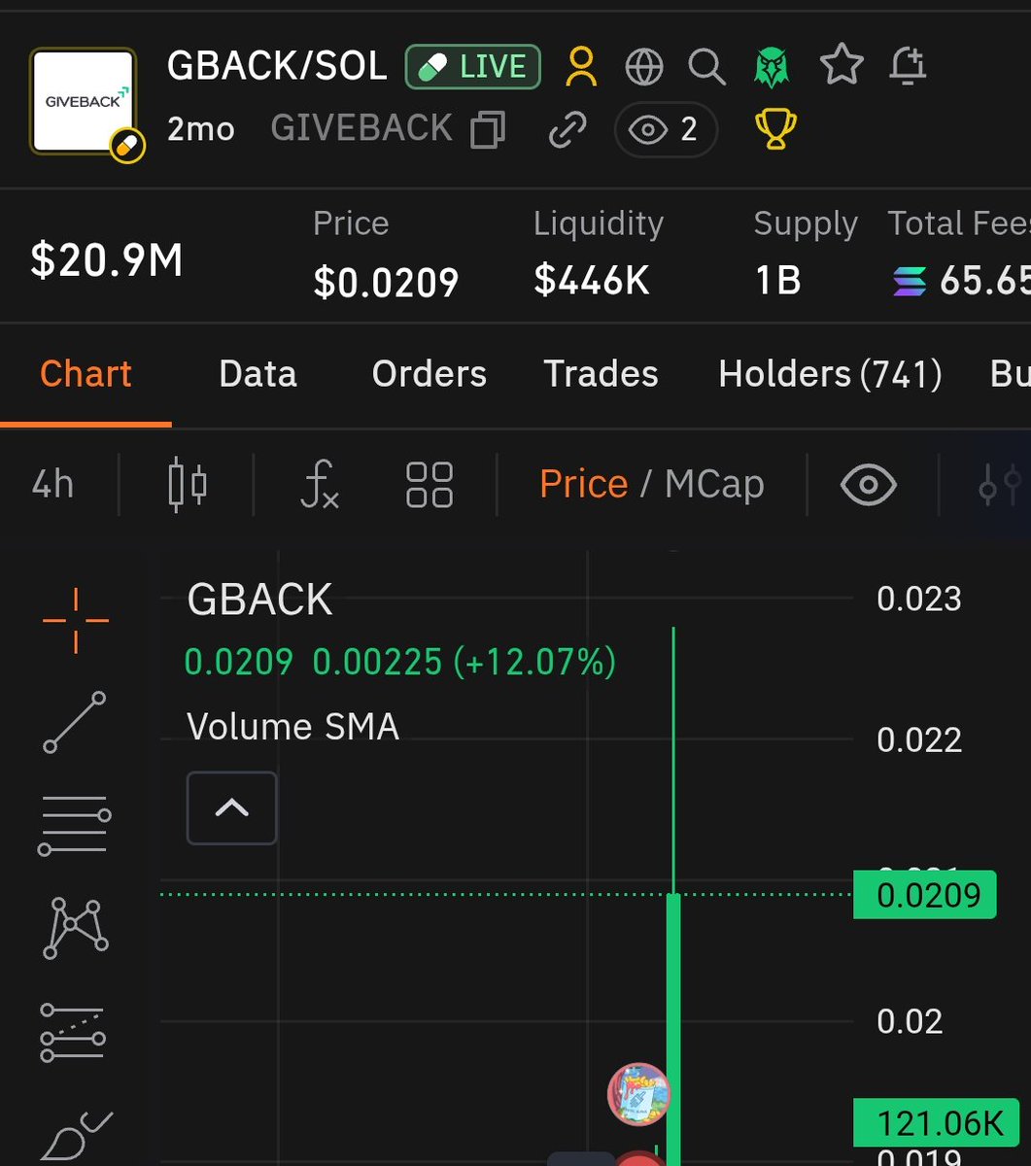
Task: Click the chain link icon
Action: point(567,129)
